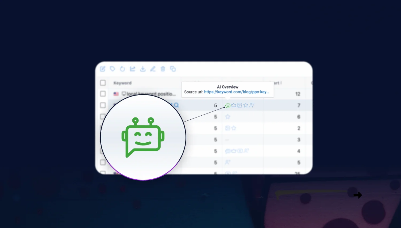Click the Delete trash icon in the toolbar
The image size is (401, 228).
tap(163, 69)
